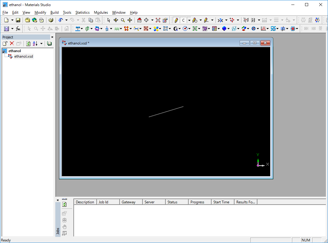Click the Save floppy disk icon

point(18,20)
